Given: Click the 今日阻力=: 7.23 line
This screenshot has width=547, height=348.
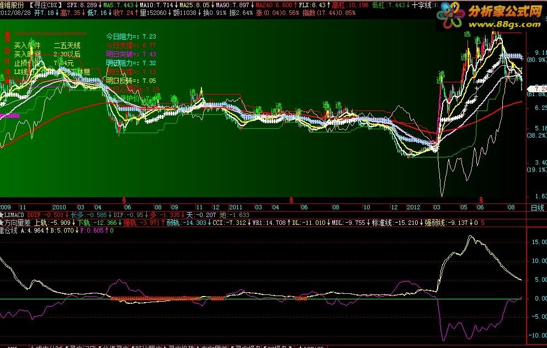Looking at the screenshot, I should [x=131, y=36].
